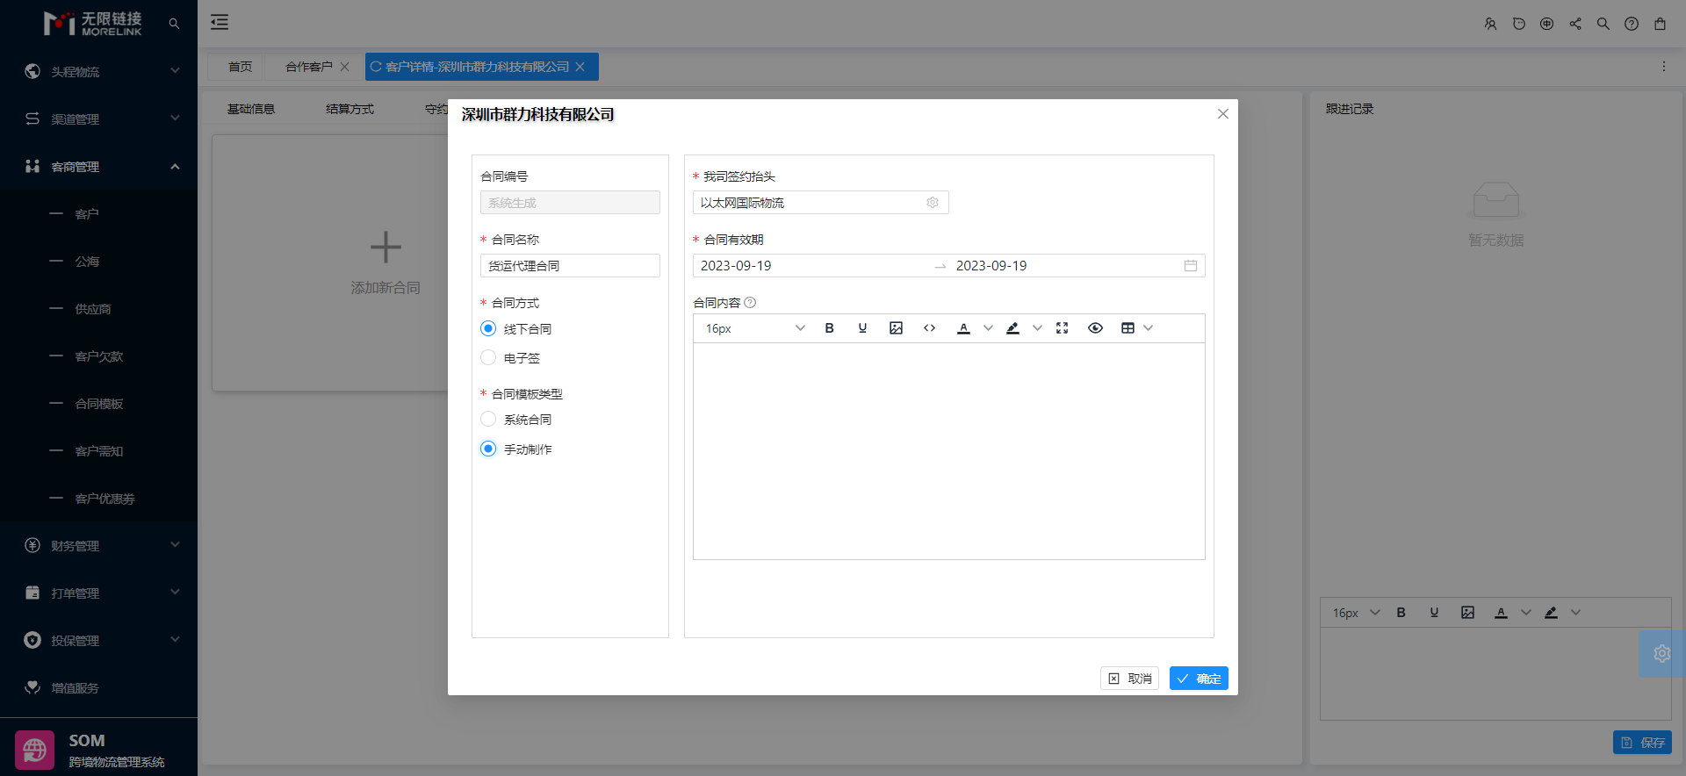
Task: Toggle bold in 跟进记录 editor
Action: (x=1401, y=613)
